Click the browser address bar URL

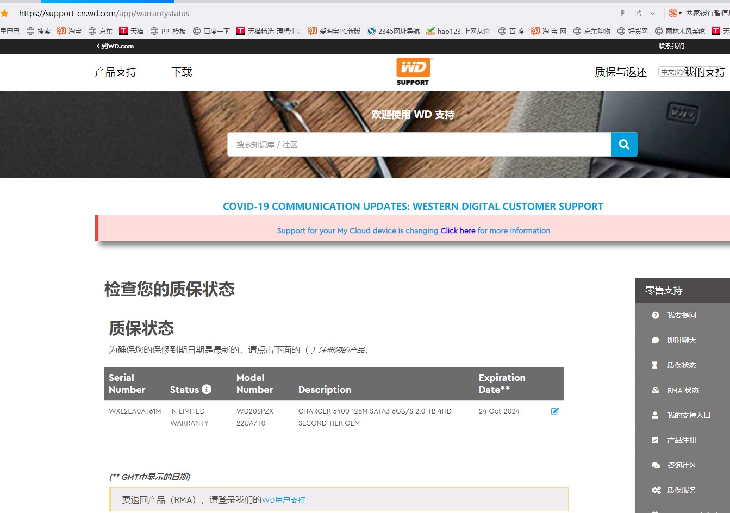(x=104, y=13)
